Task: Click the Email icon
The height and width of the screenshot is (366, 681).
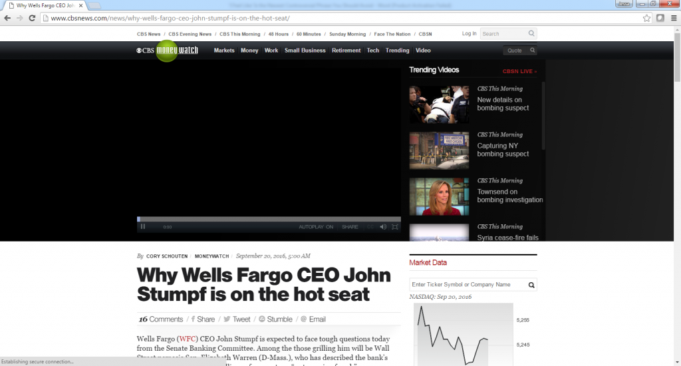Action: coord(303,319)
